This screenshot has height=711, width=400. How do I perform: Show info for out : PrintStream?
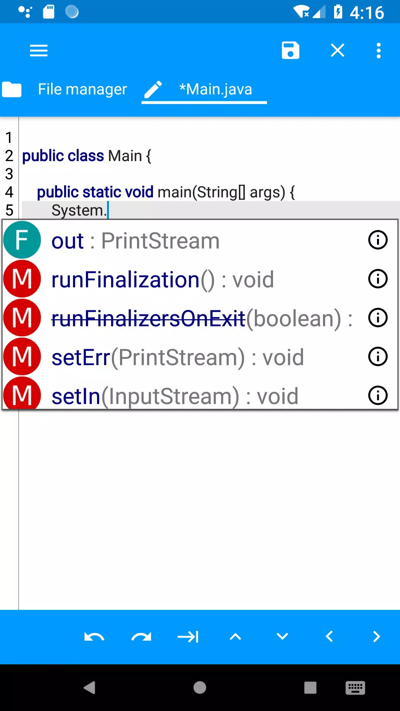[378, 240]
